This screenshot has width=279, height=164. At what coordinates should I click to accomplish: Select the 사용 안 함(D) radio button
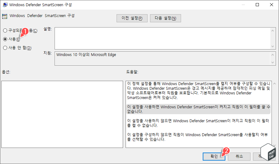[x=5, y=48]
